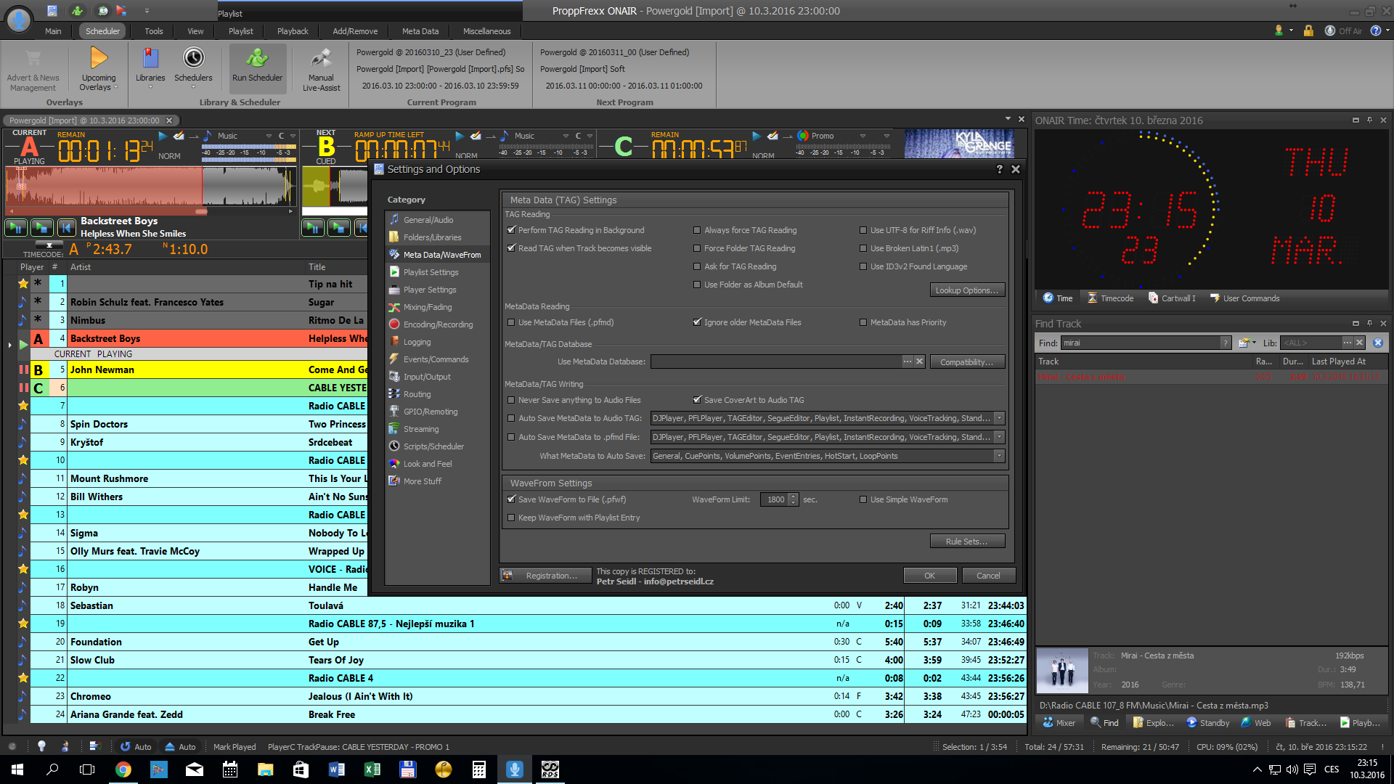The height and width of the screenshot is (784, 1394).
Task: Switch to Cartwall I tab
Action: (x=1172, y=298)
